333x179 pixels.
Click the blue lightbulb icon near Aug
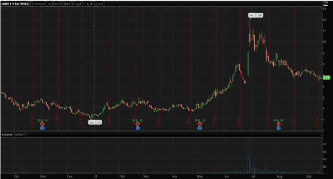tap(278, 128)
